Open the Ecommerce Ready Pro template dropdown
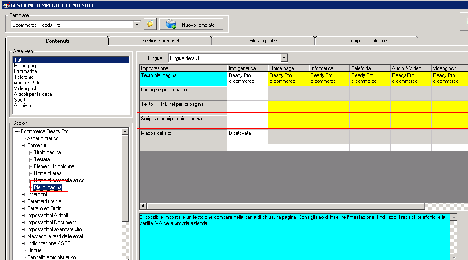Viewport: 468px width, 260px height. (137, 25)
